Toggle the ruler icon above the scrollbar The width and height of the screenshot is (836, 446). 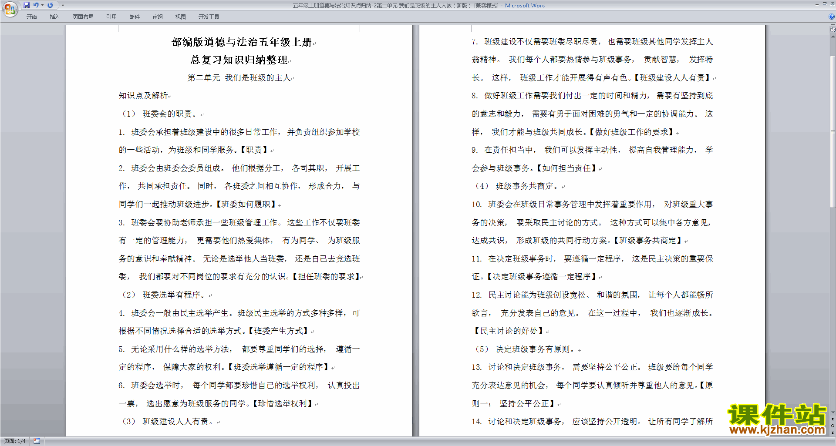pos(833,30)
